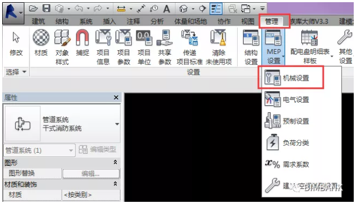Switch to the 结构 ribbon tab
The width and height of the screenshot is (357, 204).
point(62,21)
